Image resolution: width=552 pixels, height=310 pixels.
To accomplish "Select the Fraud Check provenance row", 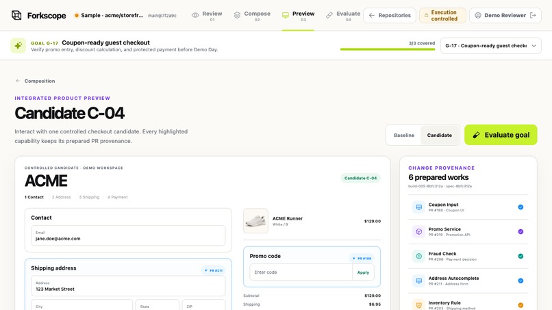I will [x=468, y=256].
